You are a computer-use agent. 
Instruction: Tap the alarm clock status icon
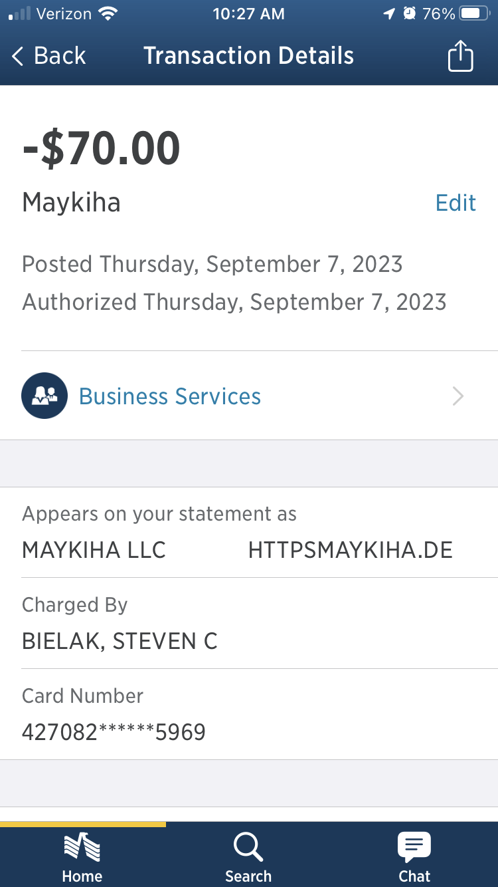pyautogui.click(x=410, y=13)
